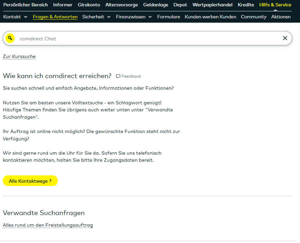Navigate to Wertpapierhandel
This screenshot has width=300, height=243.
click(x=213, y=5)
